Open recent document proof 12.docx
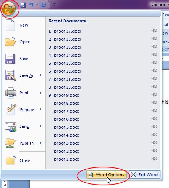This screenshot has height=188, width=169. [x=68, y=71]
